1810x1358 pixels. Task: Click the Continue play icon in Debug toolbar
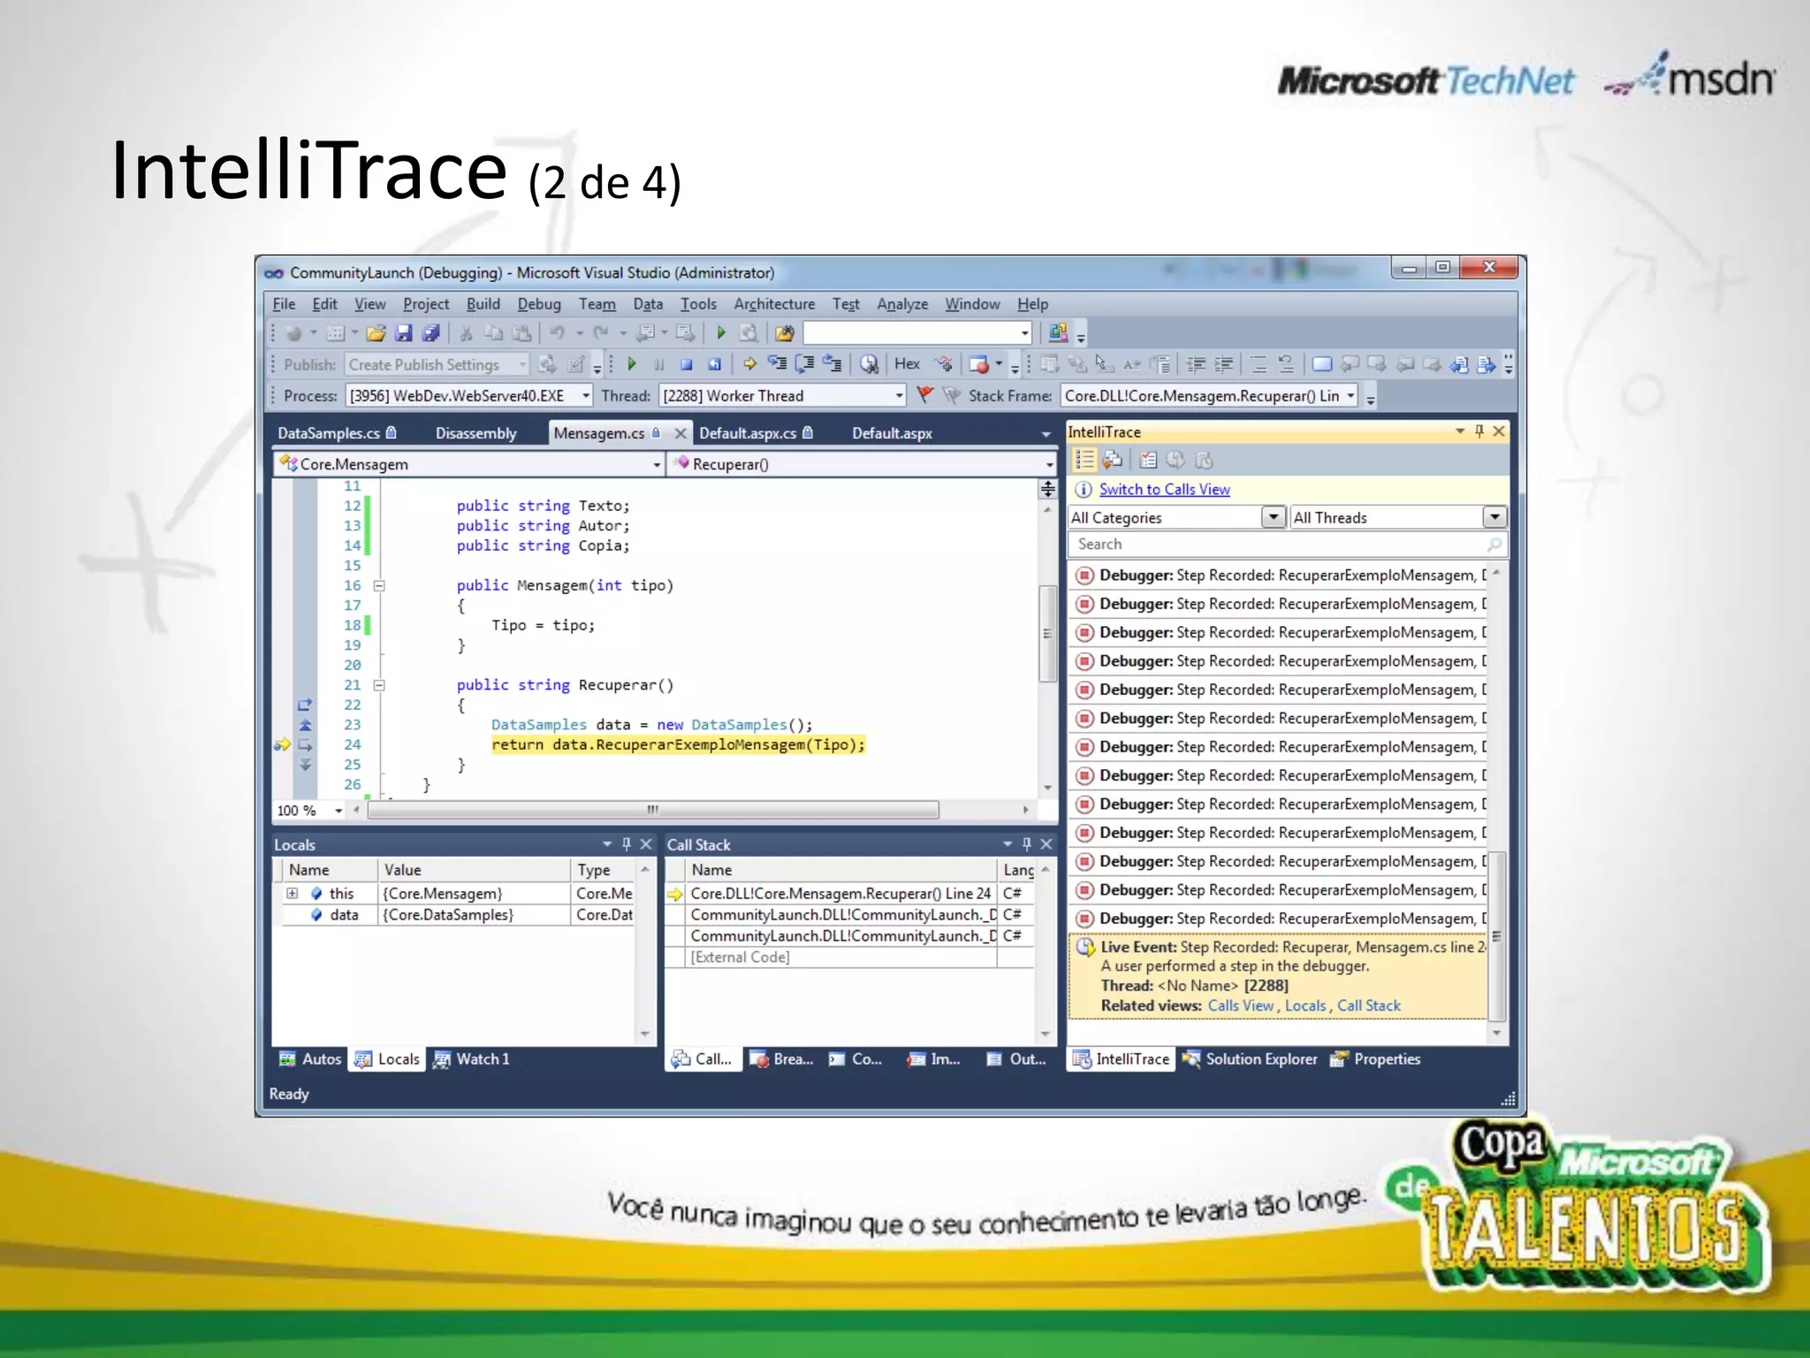pos(632,364)
